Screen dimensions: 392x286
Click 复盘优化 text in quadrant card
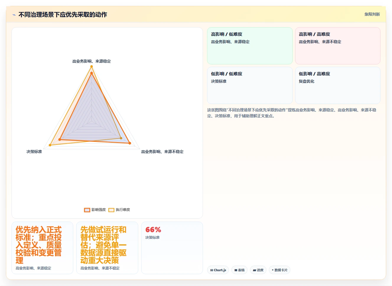[306, 81]
